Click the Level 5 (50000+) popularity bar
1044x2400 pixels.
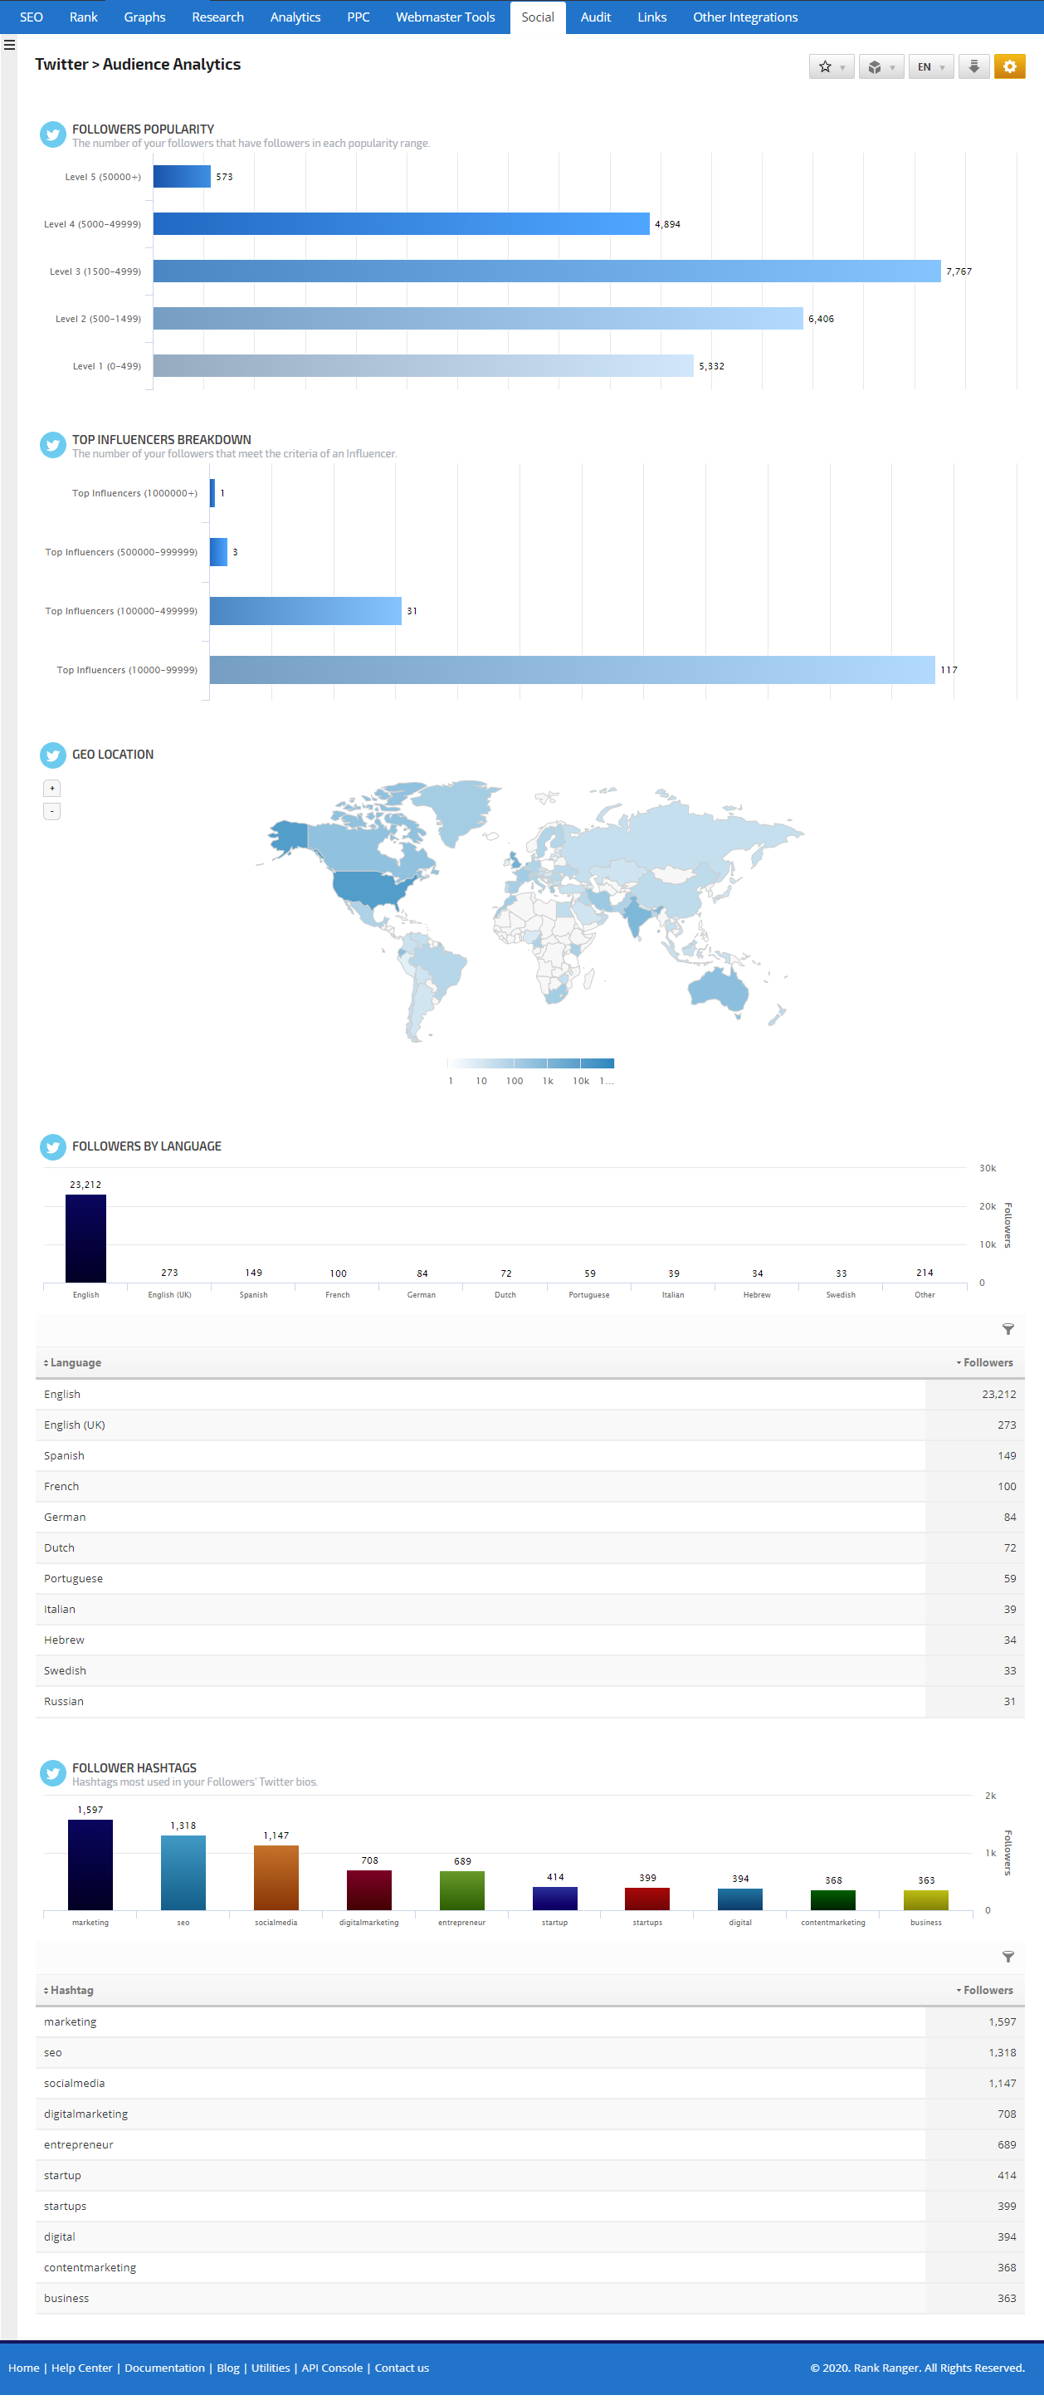182,176
